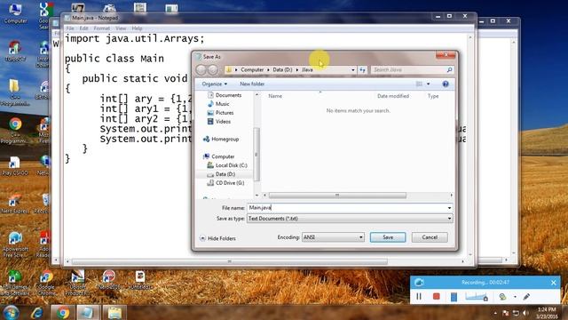Screen dimensions: 568x320
Task: Click the blue Help icon in dialog
Action: click(446, 84)
